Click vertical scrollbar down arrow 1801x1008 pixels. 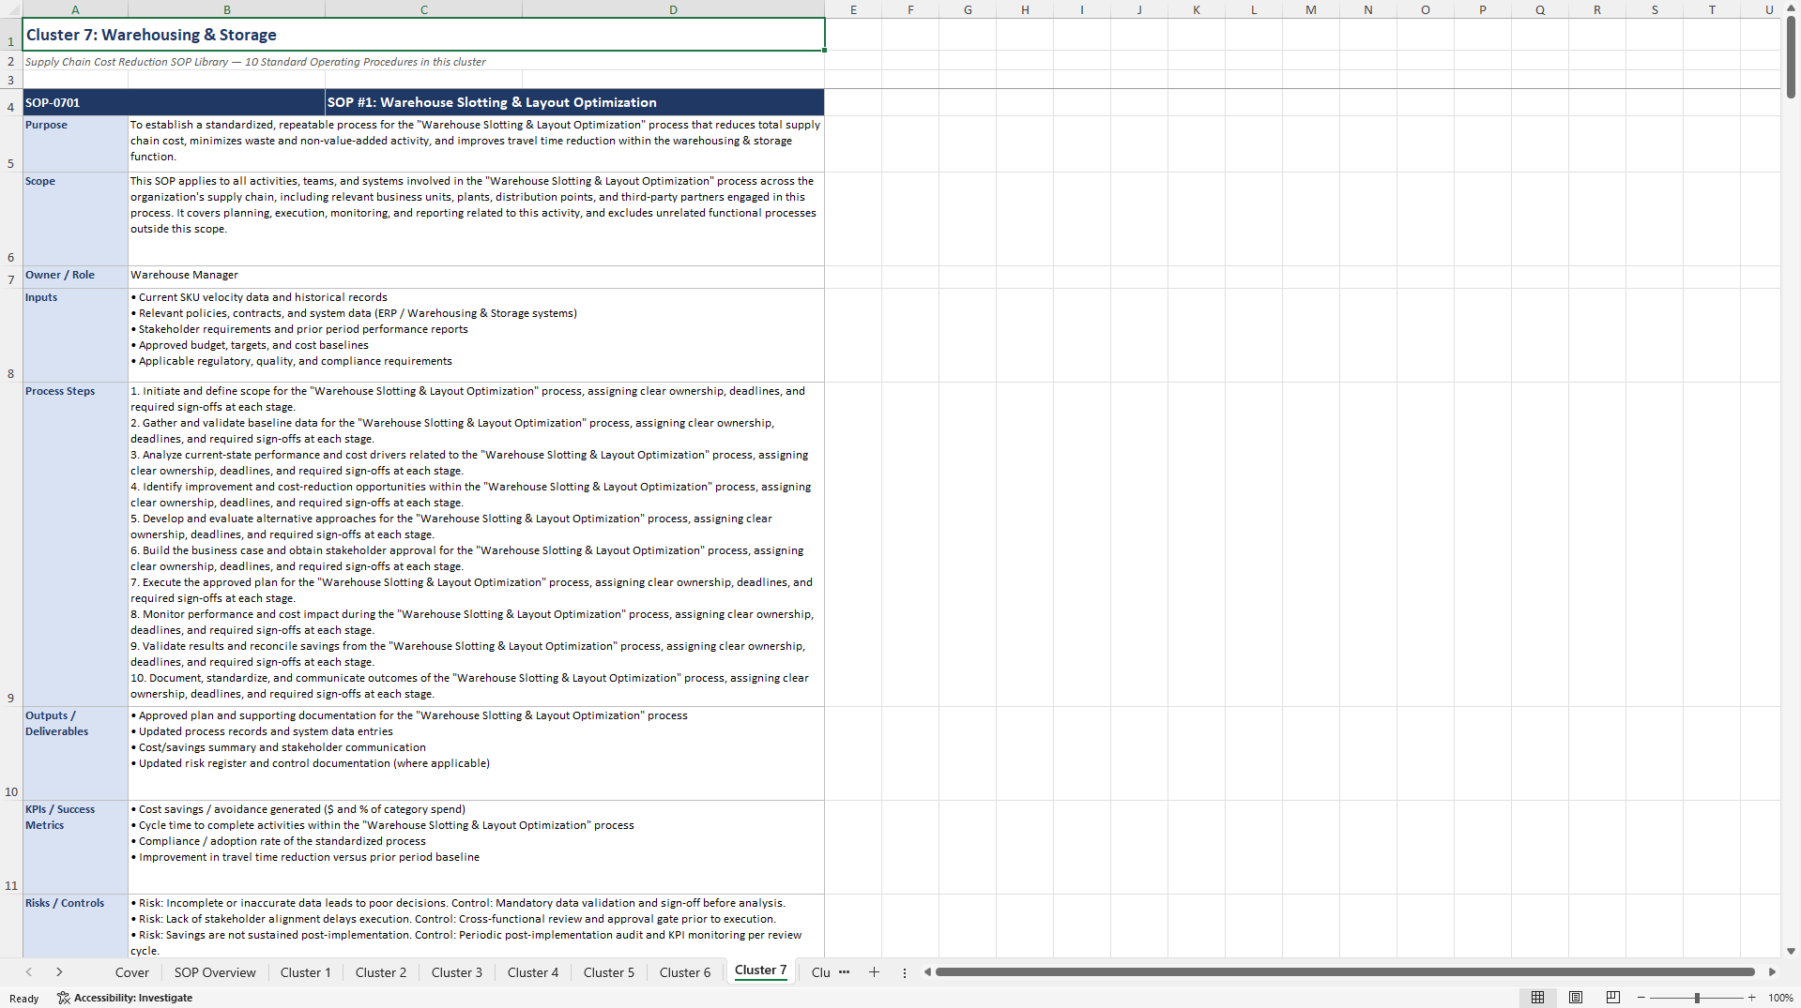[1791, 951]
